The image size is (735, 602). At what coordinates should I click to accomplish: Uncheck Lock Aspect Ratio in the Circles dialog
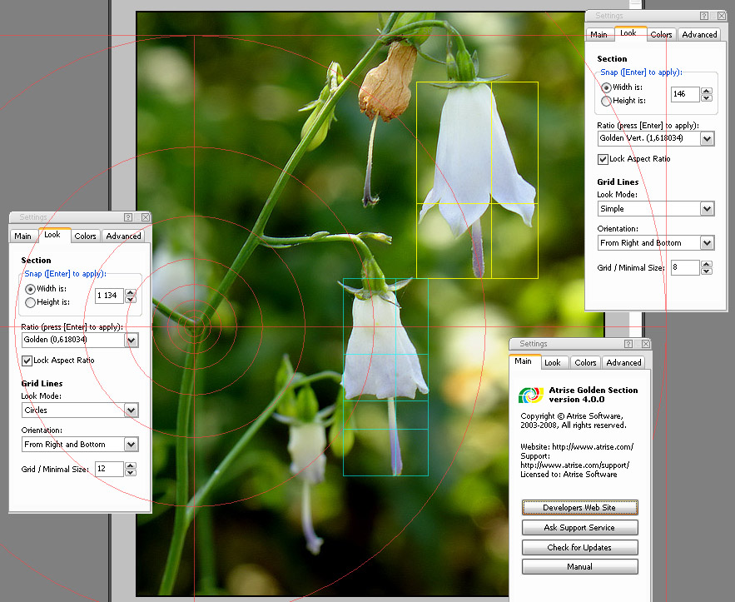click(x=27, y=361)
